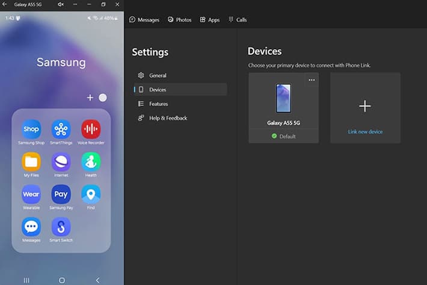Open the Find app
427x285 pixels.
(x=91, y=194)
